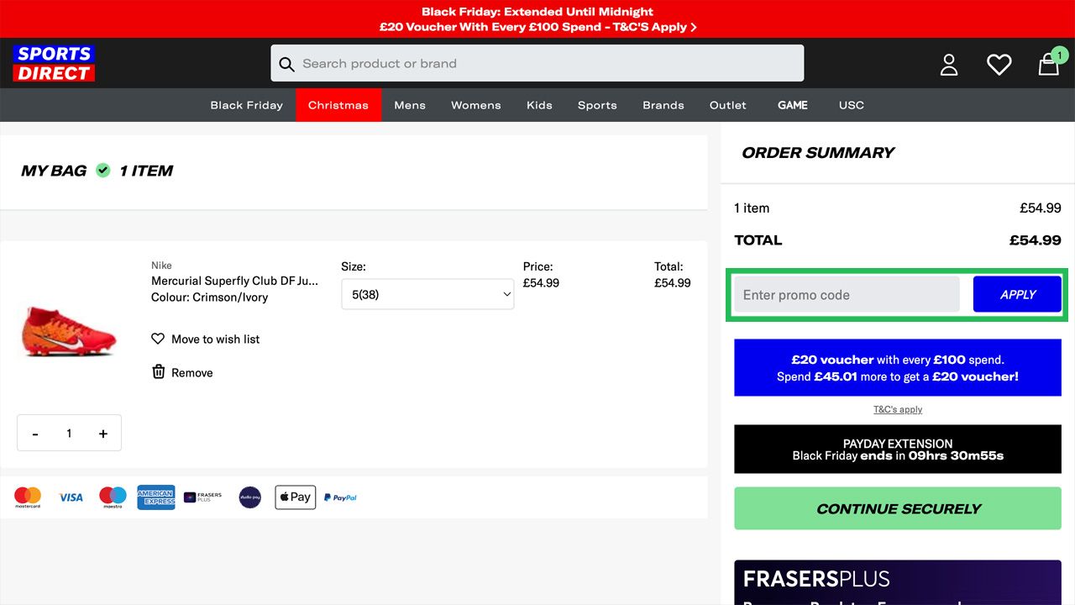Open the Womens menu

(x=475, y=105)
